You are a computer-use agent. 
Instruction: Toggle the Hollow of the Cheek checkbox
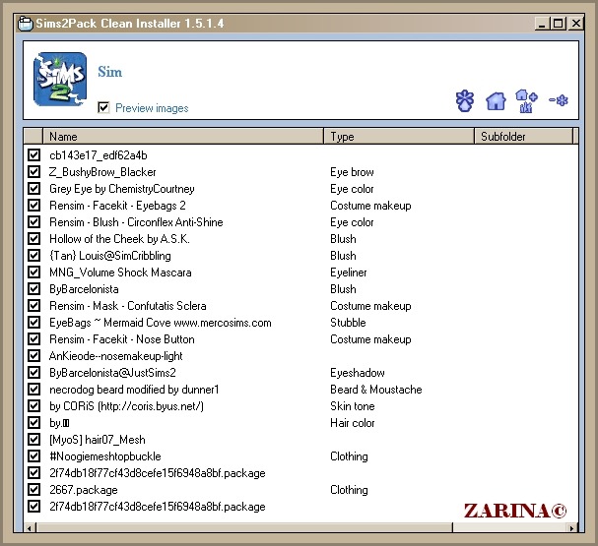tap(33, 239)
